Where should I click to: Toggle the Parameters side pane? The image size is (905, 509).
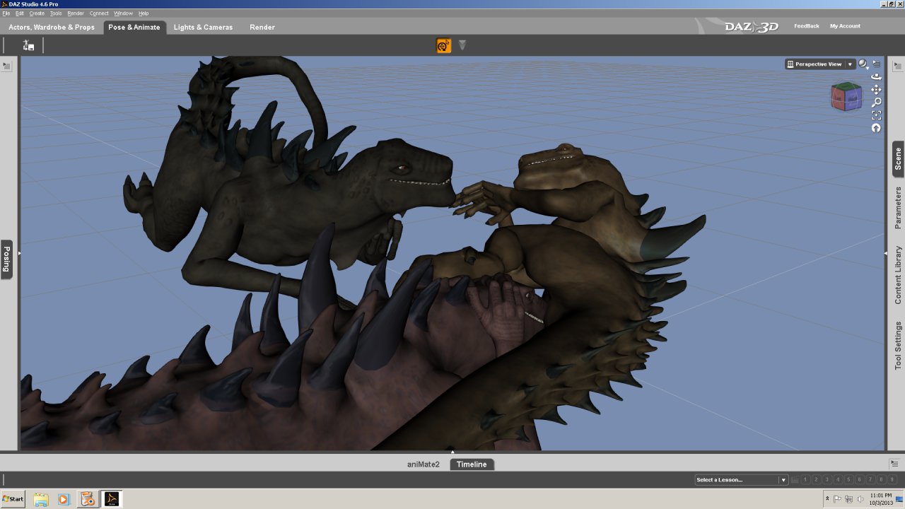[x=898, y=208]
